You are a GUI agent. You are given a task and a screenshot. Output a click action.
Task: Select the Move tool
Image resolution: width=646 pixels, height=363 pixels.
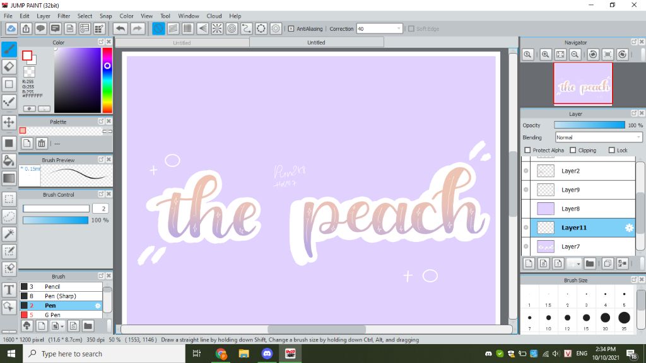coord(9,122)
